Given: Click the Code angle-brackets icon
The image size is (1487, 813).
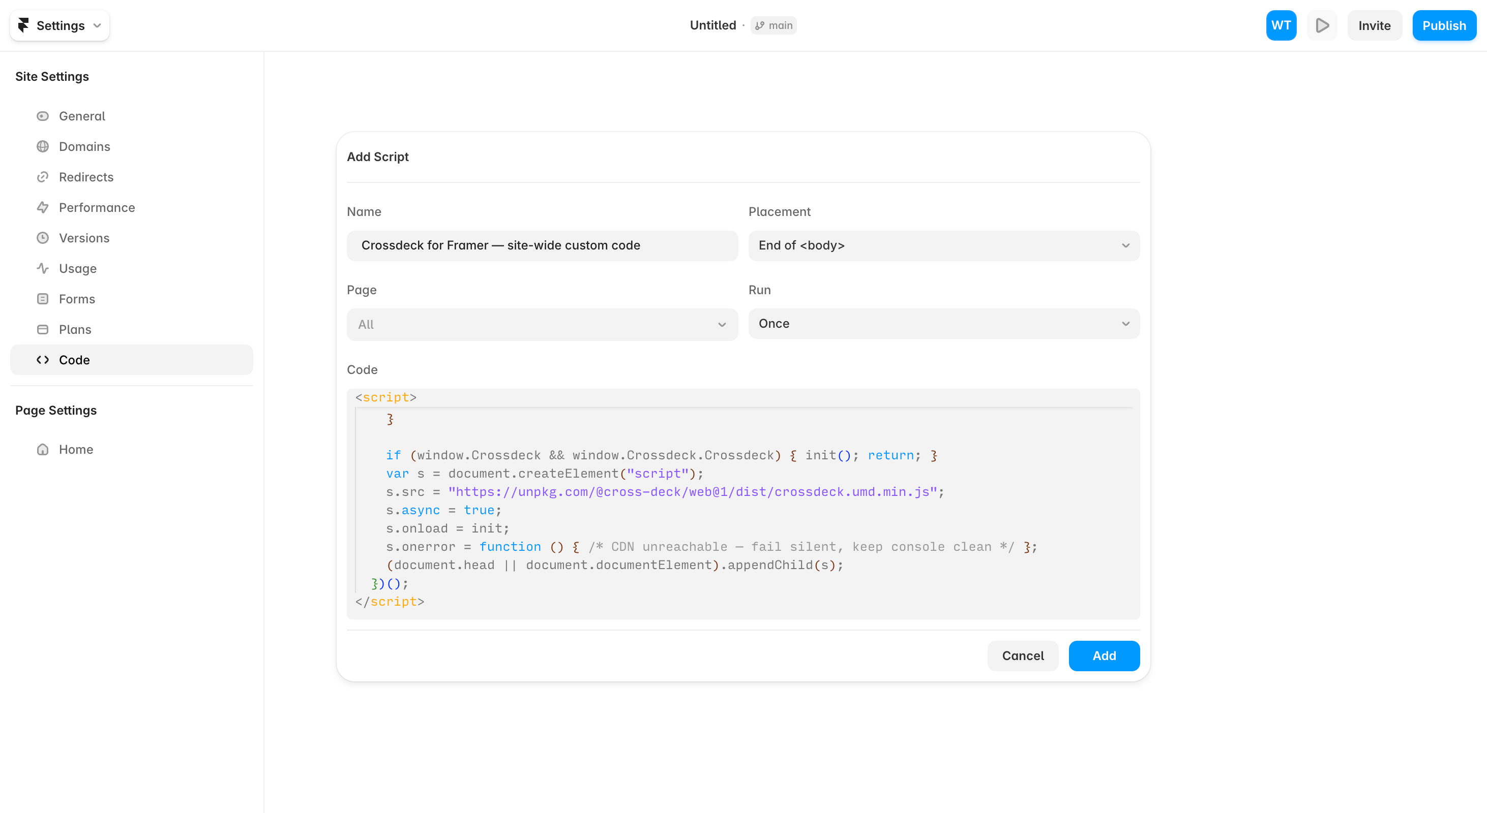Looking at the screenshot, I should coord(43,360).
